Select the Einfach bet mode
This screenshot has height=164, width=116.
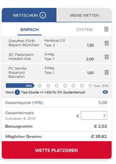[x=30, y=30]
